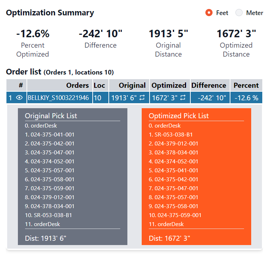Click the orange Optimized Pick List panel title
The height and width of the screenshot is (254, 268).
pos(179,116)
